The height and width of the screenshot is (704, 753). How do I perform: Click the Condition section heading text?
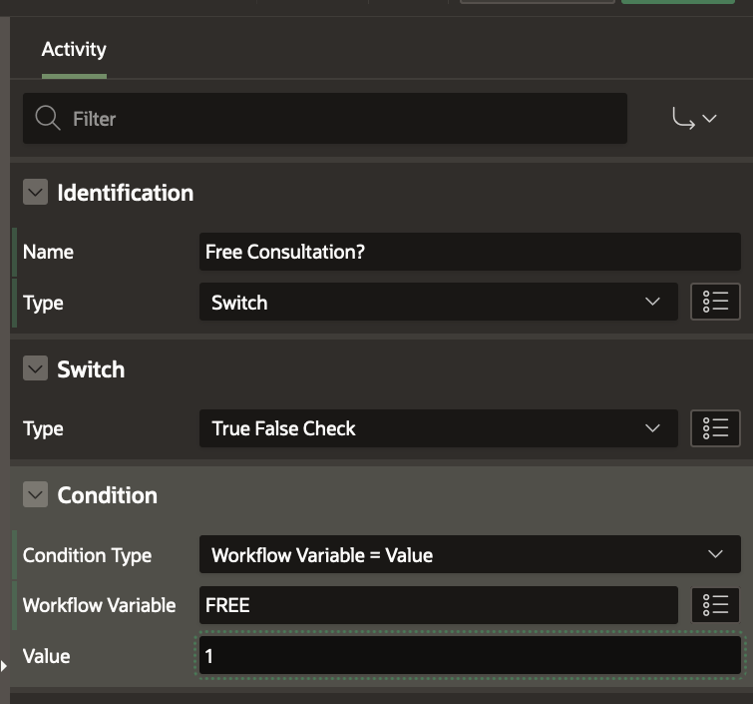[108, 495]
